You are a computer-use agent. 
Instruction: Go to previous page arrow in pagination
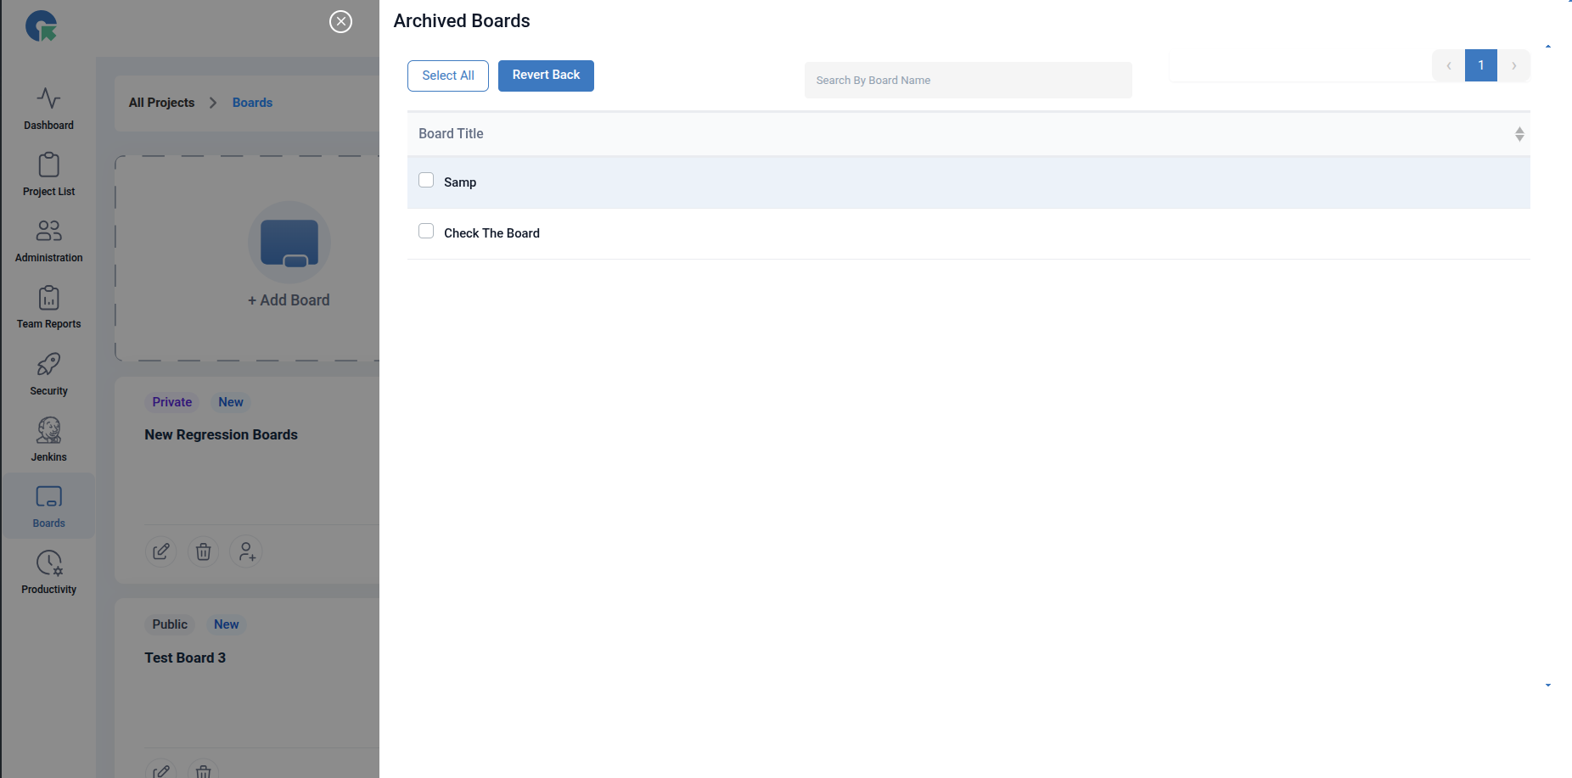1448,65
